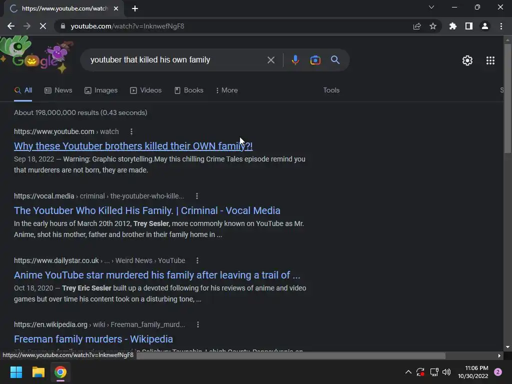Open 'Anime YouTube star murdered his family' link
512x384 pixels.
[157, 275]
